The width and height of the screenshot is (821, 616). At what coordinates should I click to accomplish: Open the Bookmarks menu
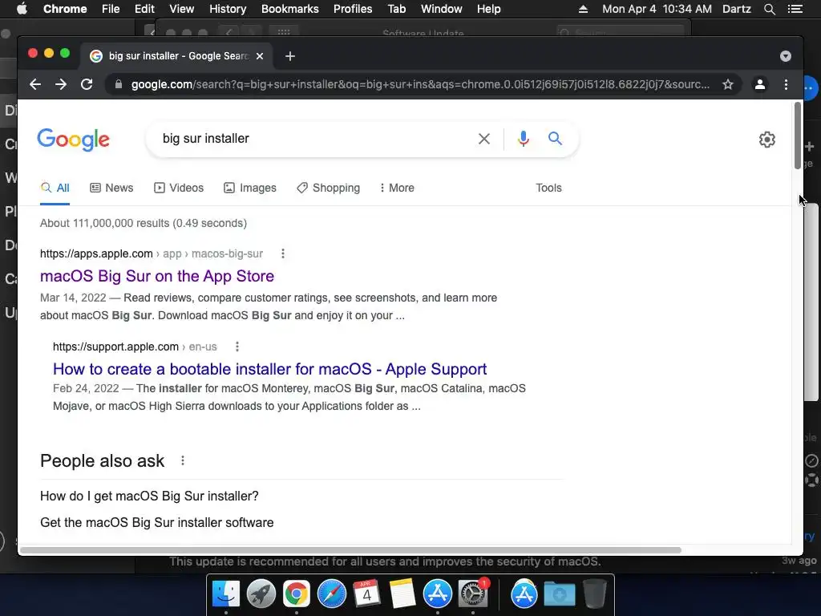tap(290, 9)
